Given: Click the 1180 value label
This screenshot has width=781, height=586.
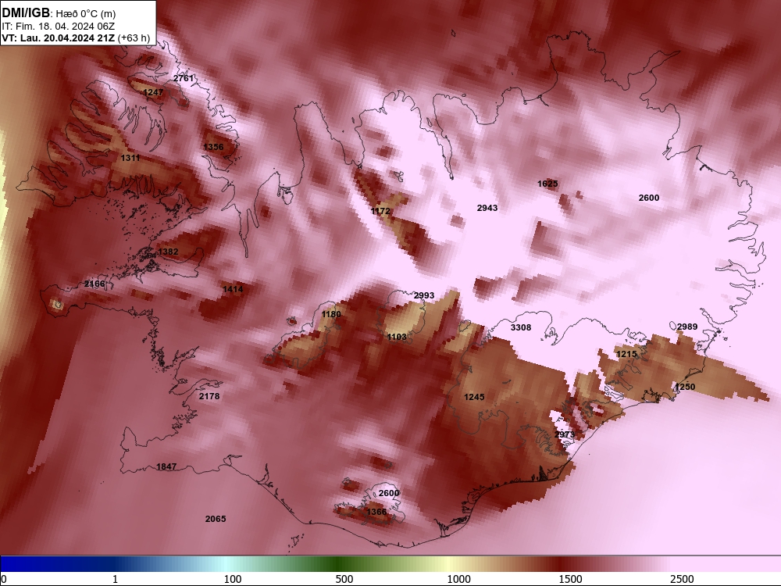Looking at the screenshot, I should coord(331,314).
